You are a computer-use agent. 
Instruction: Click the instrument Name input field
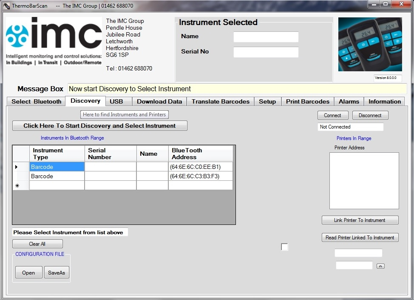tap(266, 37)
